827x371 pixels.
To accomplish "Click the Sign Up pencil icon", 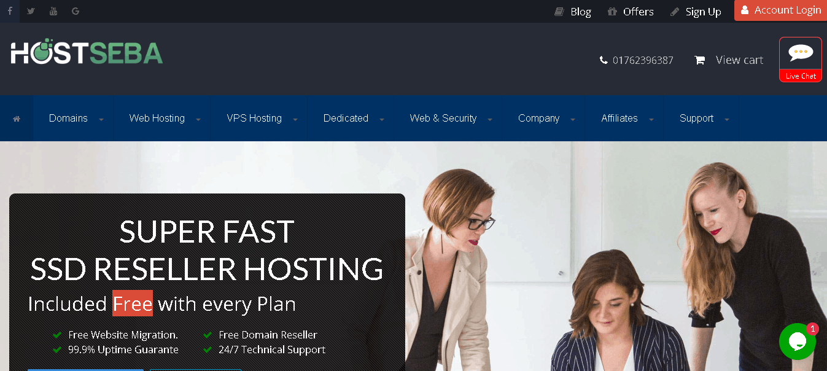I will (675, 12).
